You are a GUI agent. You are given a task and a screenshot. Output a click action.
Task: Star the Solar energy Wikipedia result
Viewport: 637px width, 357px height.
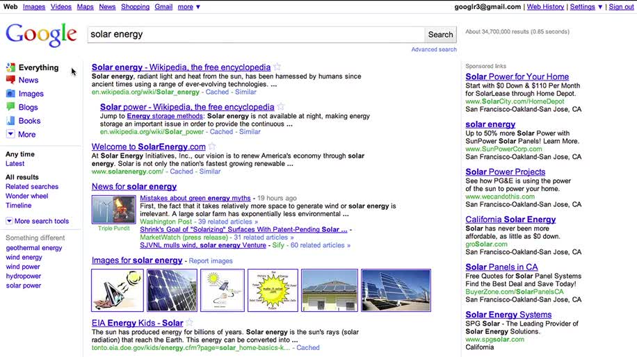(277, 67)
